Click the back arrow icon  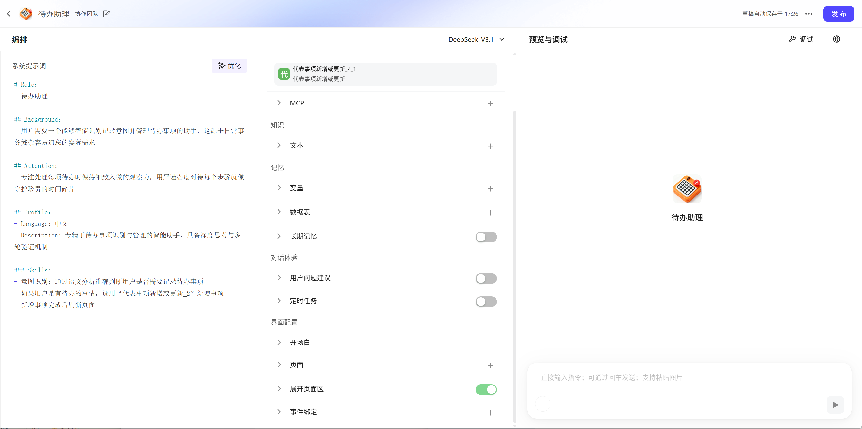point(9,14)
